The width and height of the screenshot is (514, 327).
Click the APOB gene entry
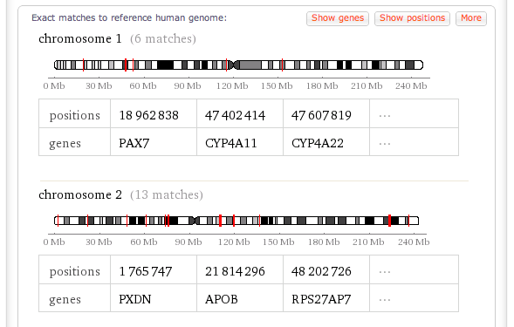click(x=240, y=298)
